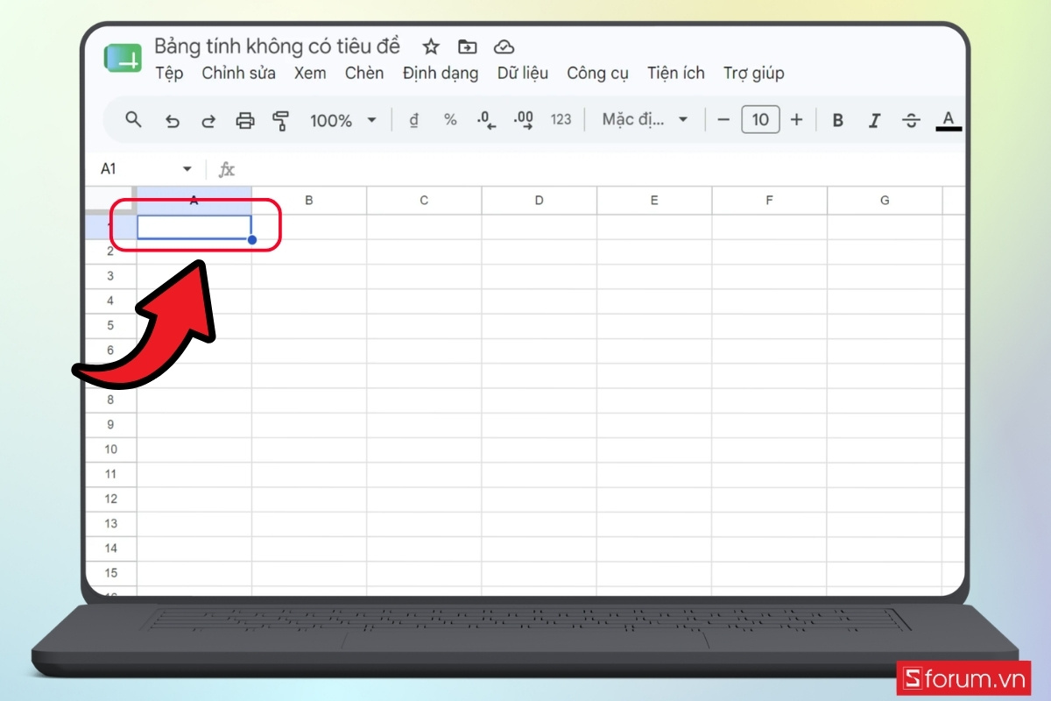Open the Tệp menu
Image resolution: width=1051 pixels, height=701 pixels.
click(169, 73)
